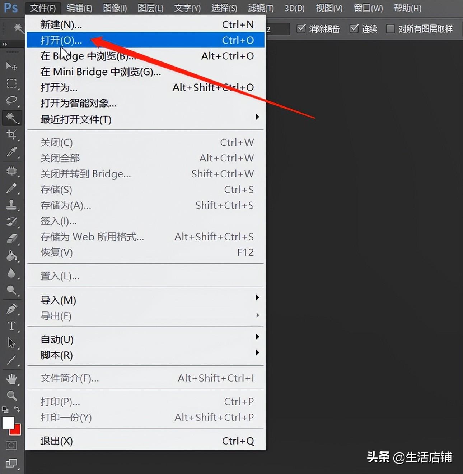Select the Line tool
This screenshot has height=474, width=463.
(11, 360)
